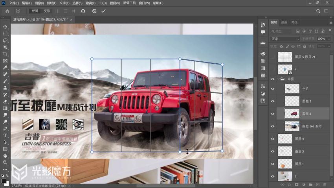Collapse the 海报 group folder
The image size is (334, 188).
click(x=279, y=79)
